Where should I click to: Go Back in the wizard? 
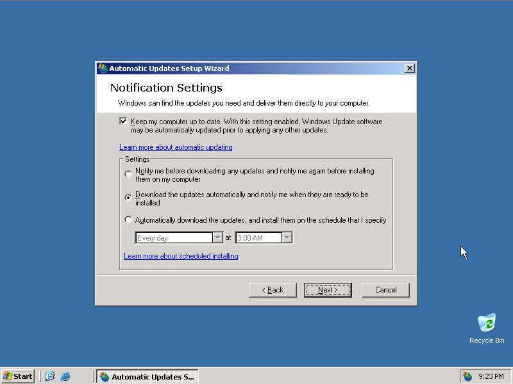(x=273, y=290)
